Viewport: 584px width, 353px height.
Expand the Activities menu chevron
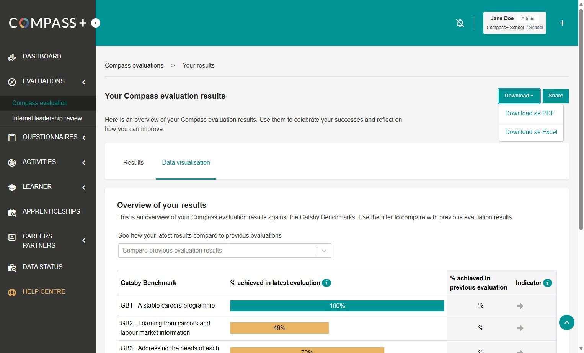click(x=84, y=163)
